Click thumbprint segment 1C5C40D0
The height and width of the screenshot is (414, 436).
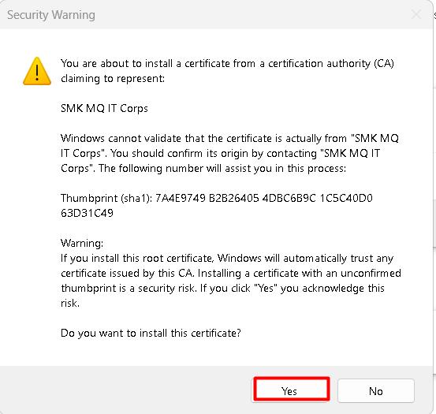(346, 198)
